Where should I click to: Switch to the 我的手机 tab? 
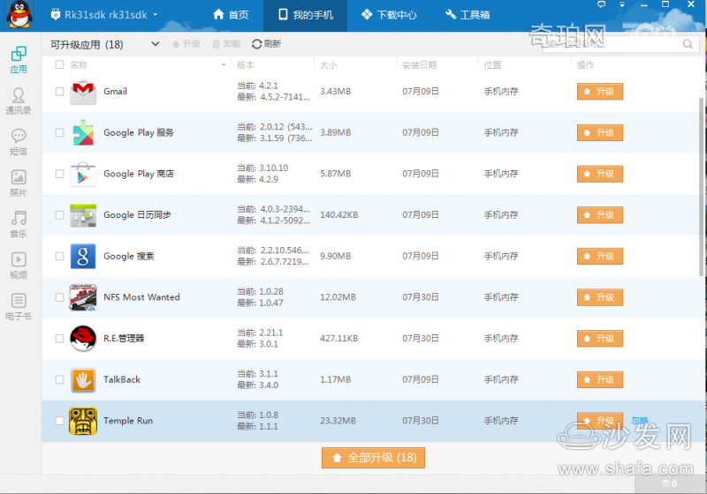click(x=305, y=15)
